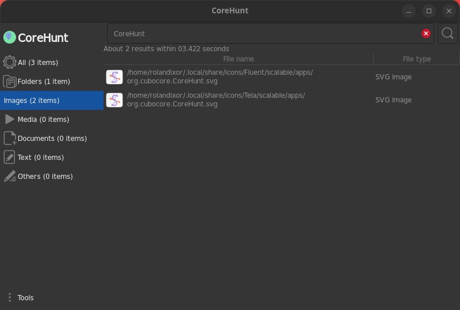Switch to Media (0 items)

pyautogui.click(x=52, y=119)
